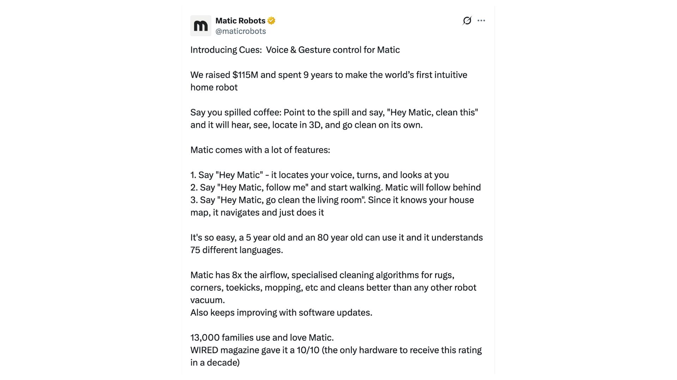The width and height of the screenshot is (677, 380).
Task: Click the "Matic has 8x the airflow" line
Action: 322,275
